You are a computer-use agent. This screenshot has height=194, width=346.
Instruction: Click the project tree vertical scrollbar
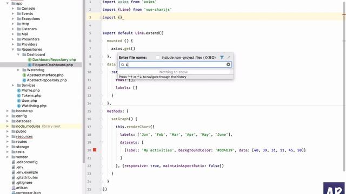click(84, 81)
